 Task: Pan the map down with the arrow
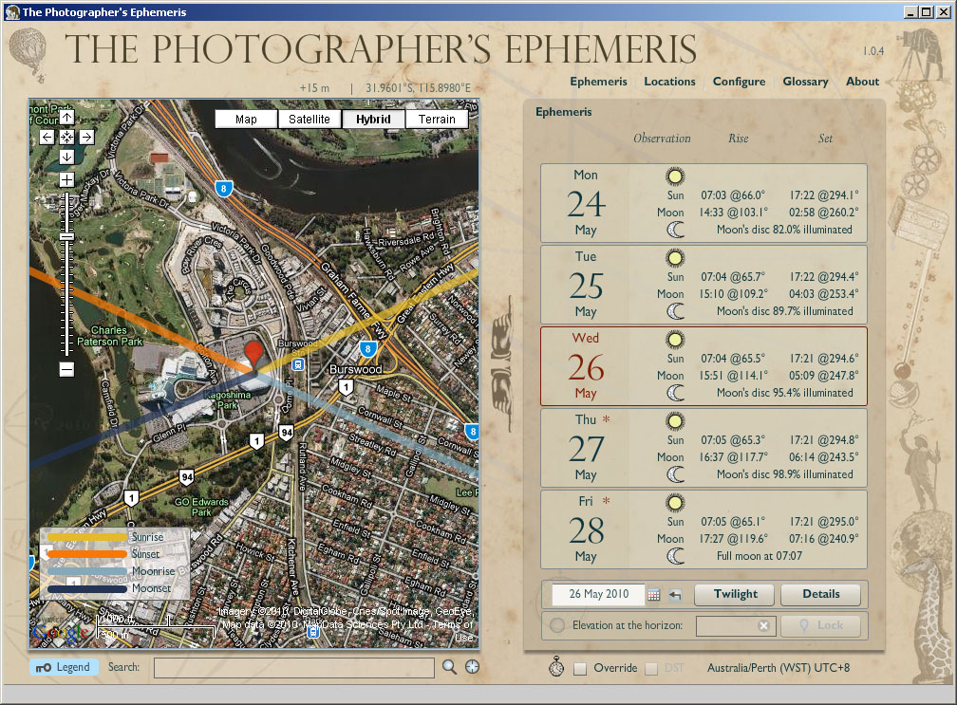pos(67,157)
